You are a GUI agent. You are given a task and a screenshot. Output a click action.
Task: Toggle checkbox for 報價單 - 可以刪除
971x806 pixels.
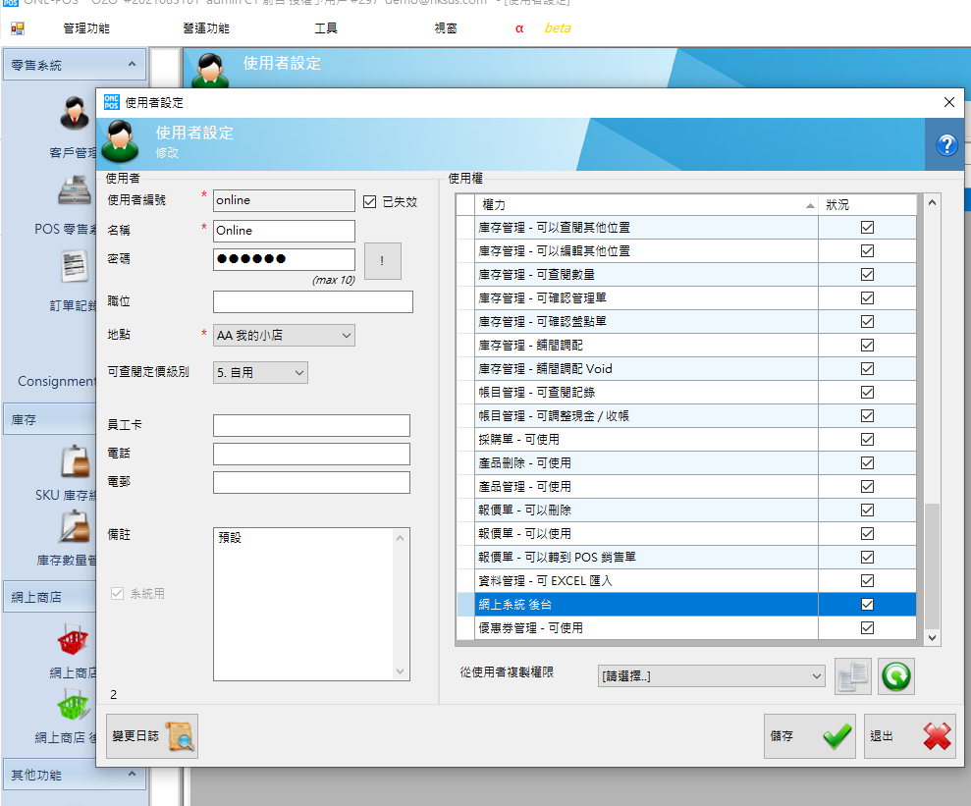(867, 510)
